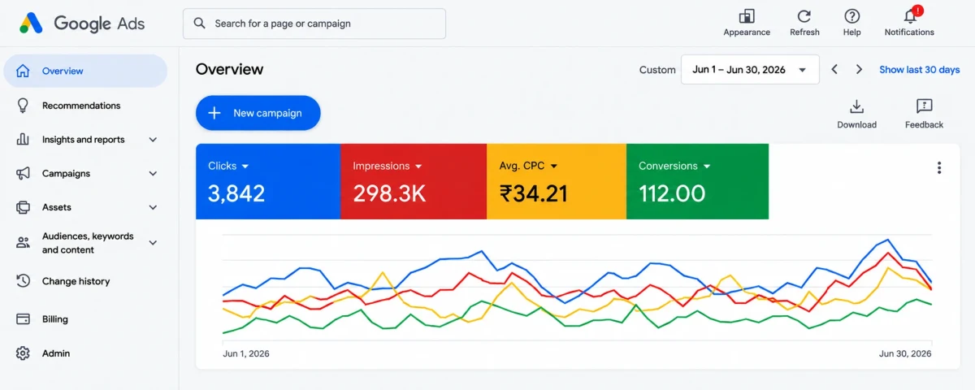The height and width of the screenshot is (390, 975).
Task: Click the Change history clock icon
Action: (24, 281)
